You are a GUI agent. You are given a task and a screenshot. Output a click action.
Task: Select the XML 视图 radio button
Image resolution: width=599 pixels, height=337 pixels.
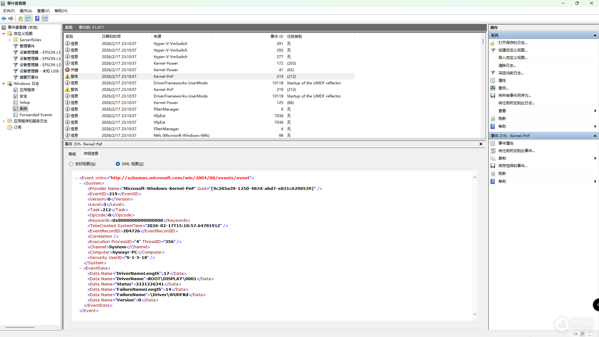point(118,164)
